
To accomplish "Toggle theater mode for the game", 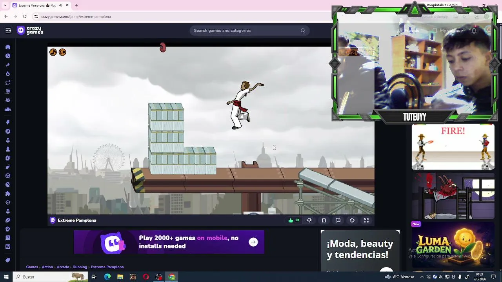I will coord(352,221).
